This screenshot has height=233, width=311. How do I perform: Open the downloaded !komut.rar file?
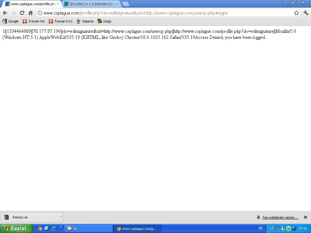[x=30, y=217]
